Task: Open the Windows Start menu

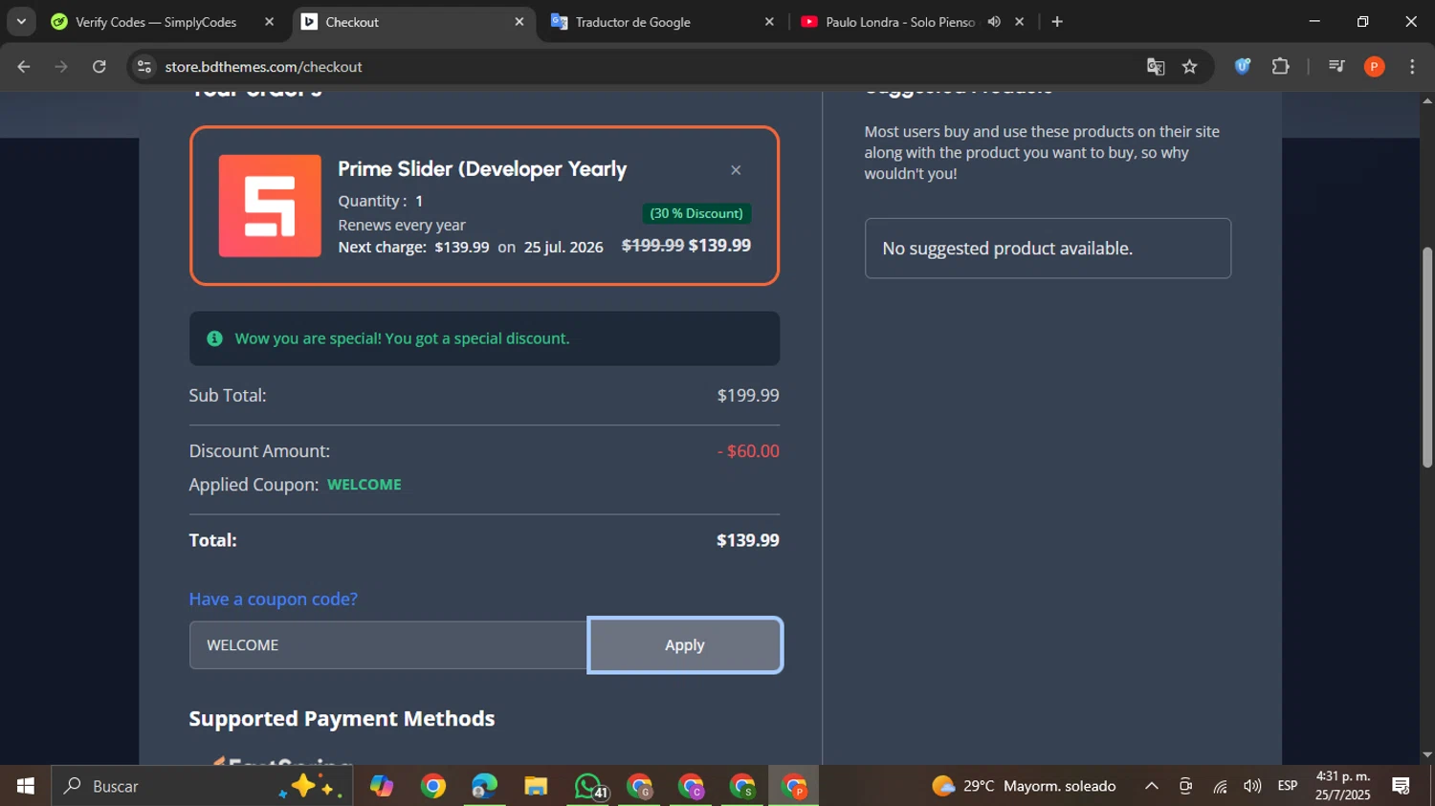Action: tap(26, 786)
